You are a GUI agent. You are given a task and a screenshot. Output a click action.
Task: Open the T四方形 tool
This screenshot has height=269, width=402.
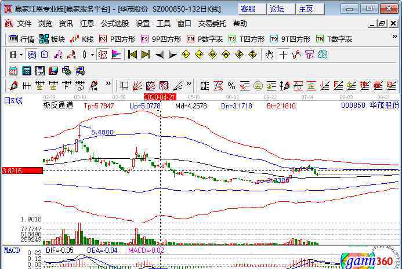247,39
